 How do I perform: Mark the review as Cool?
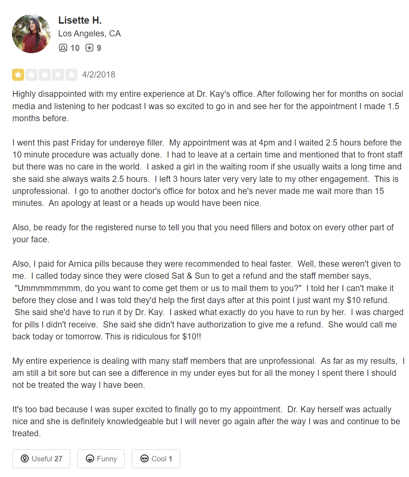click(156, 459)
